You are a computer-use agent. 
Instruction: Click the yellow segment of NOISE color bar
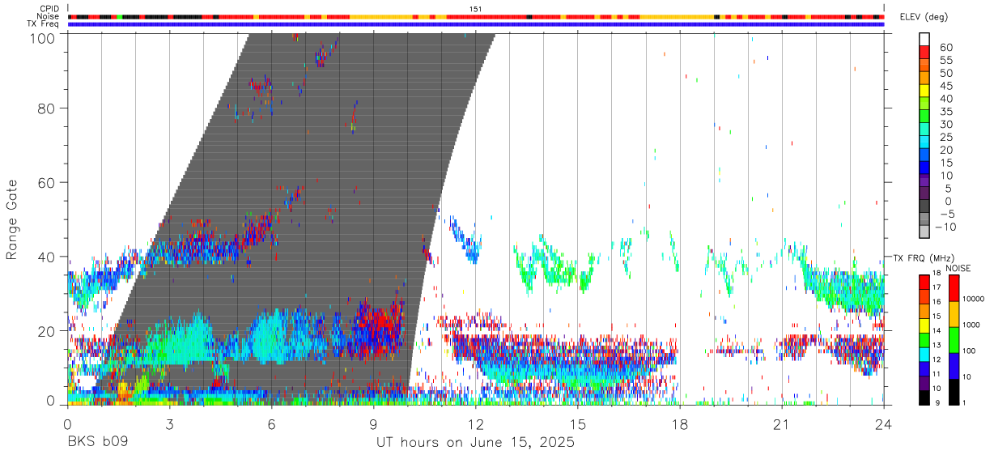(x=953, y=313)
